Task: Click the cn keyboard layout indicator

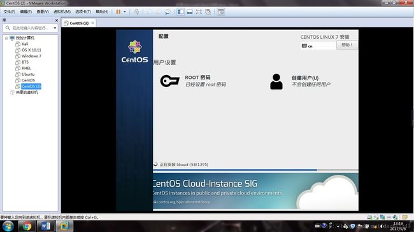Action: (x=318, y=46)
